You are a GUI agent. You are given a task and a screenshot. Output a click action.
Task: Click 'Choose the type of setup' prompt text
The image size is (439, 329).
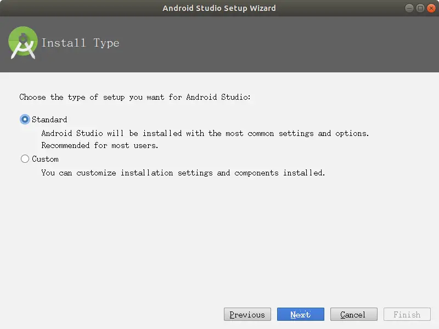(135, 97)
